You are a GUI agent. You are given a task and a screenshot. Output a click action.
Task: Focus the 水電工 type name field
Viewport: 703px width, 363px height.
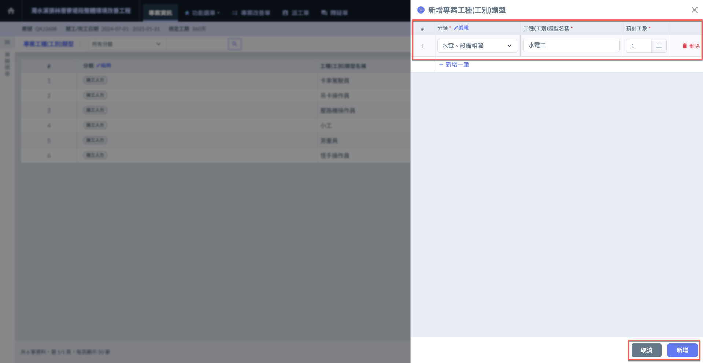pyautogui.click(x=571, y=45)
